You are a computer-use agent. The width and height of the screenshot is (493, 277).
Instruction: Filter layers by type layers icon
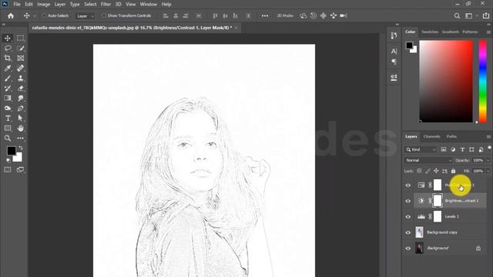tap(462, 150)
